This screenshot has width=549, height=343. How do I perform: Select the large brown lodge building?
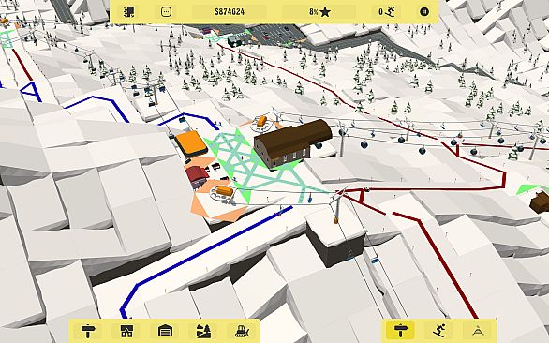(292, 143)
